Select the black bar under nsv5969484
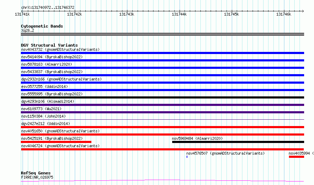314x185 pixels. coord(238,142)
